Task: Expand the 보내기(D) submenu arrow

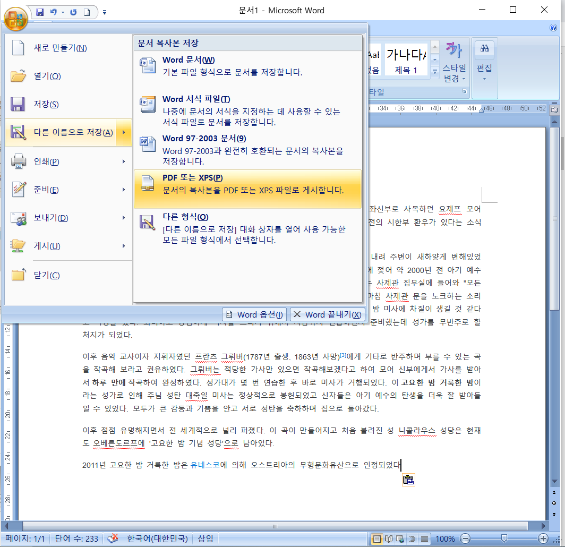Action: tap(124, 218)
